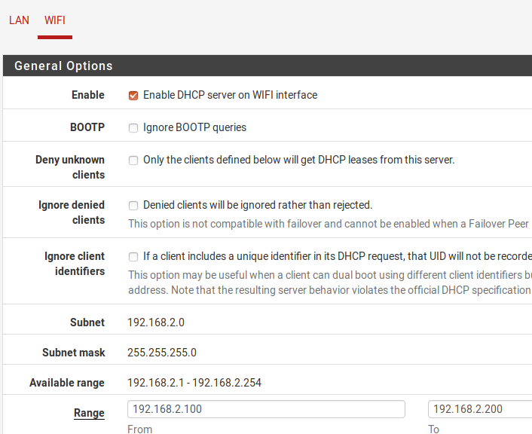The width and height of the screenshot is (532, 434).
Task: Click the Available range label
Action: (x=67, y=383)
